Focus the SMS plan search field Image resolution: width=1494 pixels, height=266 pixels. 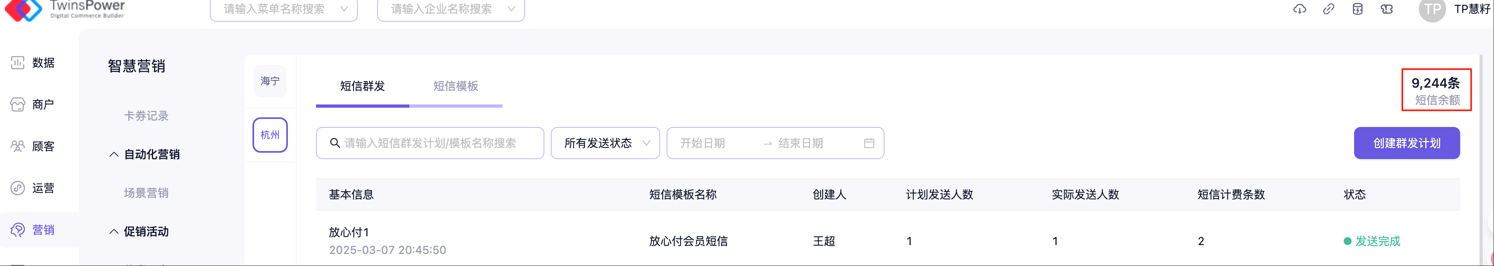[430, 143]
